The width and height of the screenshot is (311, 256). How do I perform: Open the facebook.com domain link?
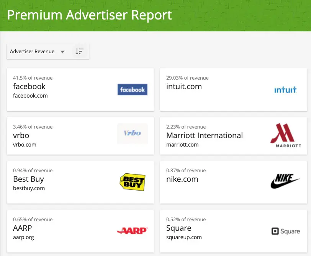click(x=30, y=96)
